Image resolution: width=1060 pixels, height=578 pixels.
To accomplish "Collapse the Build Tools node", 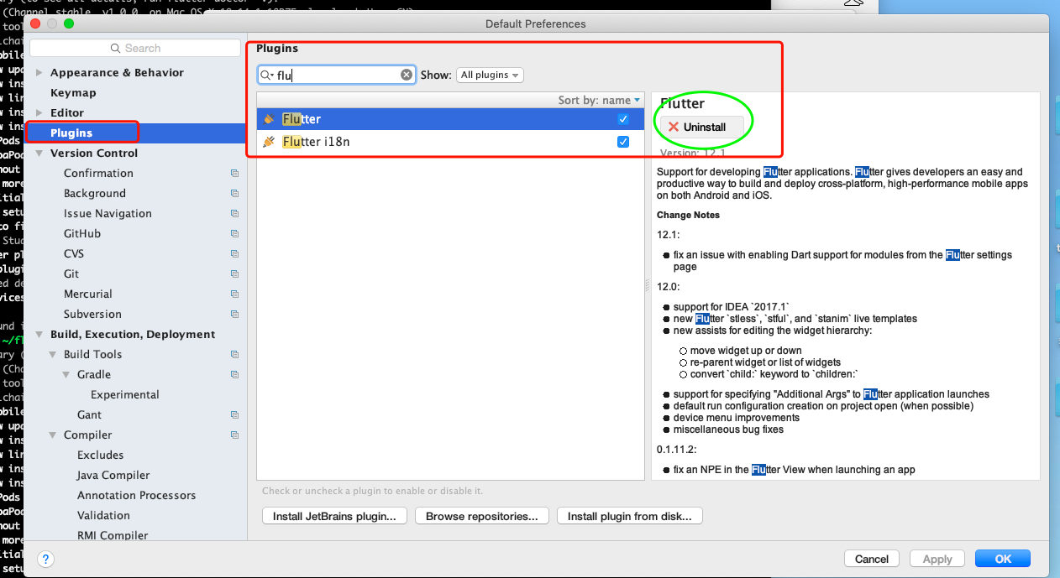I will pyautogui.click(x=52, y=355).
